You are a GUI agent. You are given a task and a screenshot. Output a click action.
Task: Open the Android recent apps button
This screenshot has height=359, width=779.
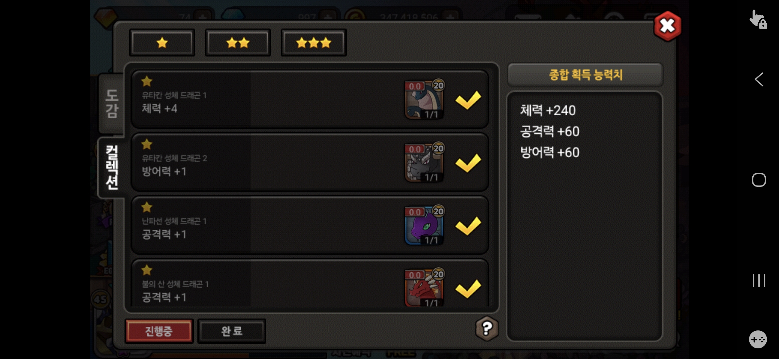759,281
